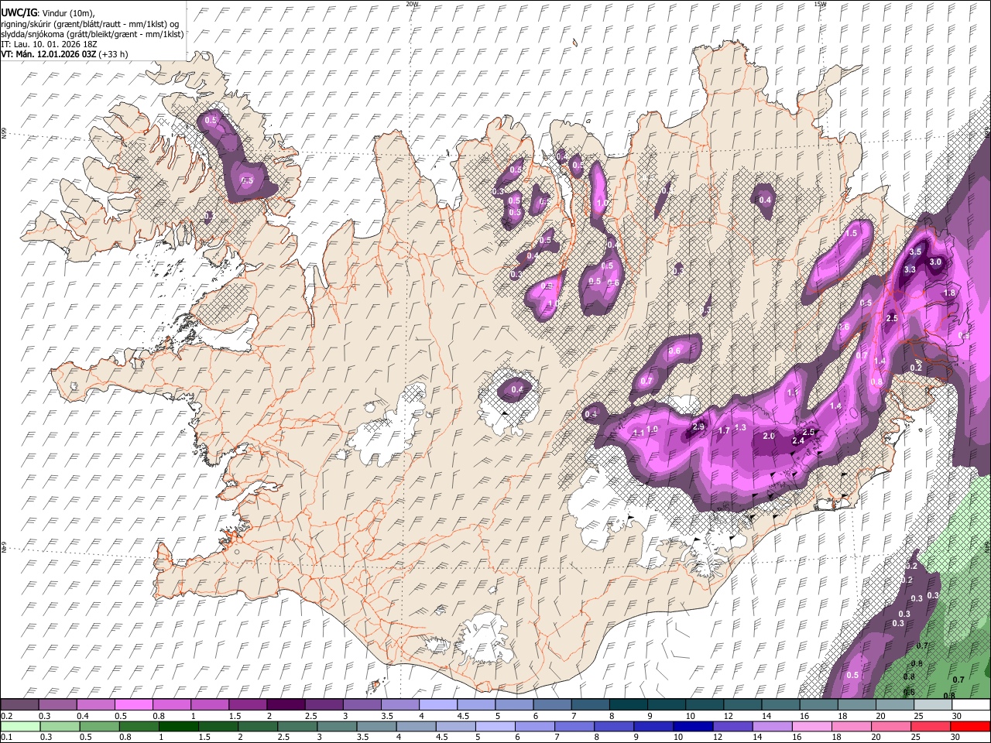Click the 1.5 snowfall value on the map
This screenshot has height=743, width=991.
tap(852, 232)
